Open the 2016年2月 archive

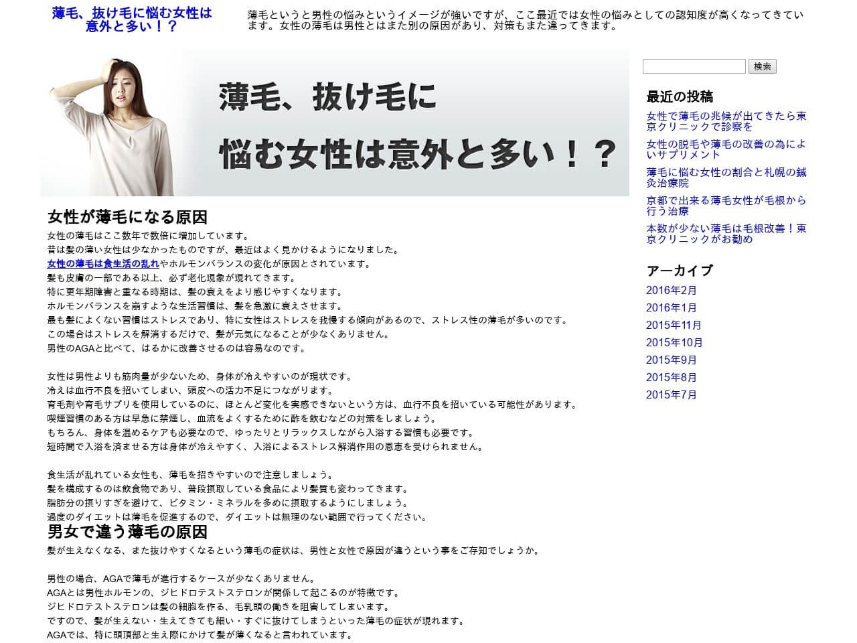pyautogui.click(x=671, y=291)
